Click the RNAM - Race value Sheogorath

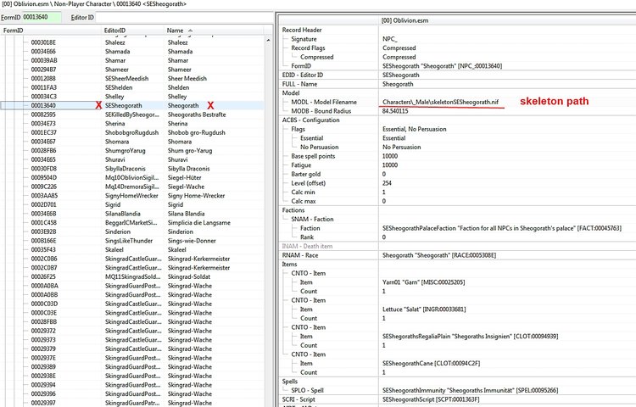[439, 255]
